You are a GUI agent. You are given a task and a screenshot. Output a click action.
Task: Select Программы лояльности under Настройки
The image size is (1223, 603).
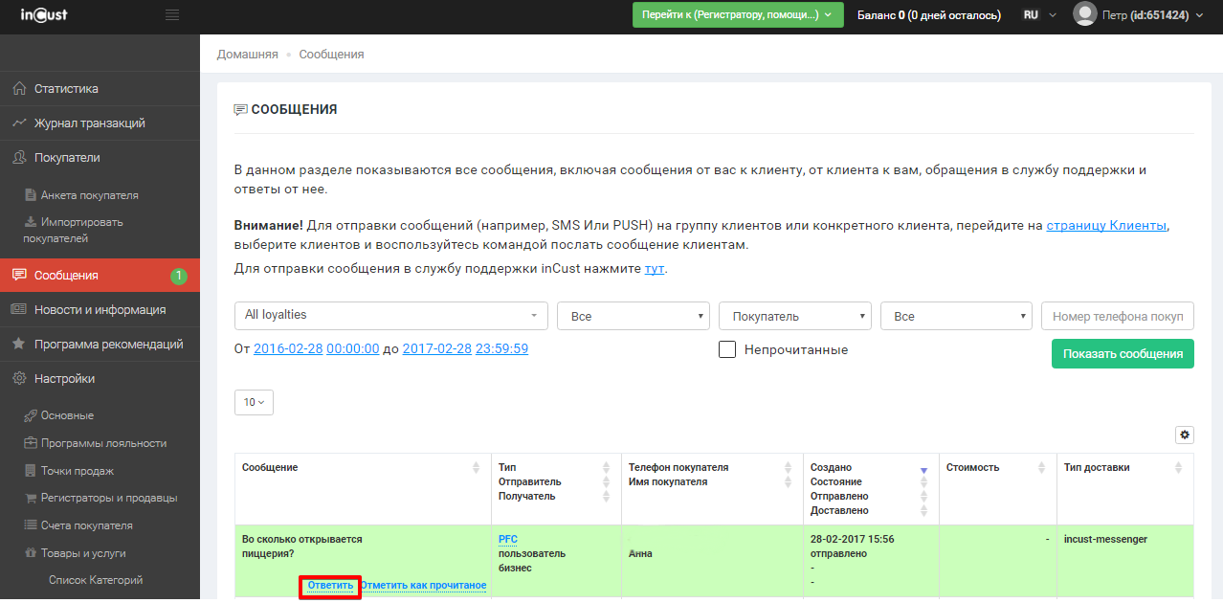103,443
